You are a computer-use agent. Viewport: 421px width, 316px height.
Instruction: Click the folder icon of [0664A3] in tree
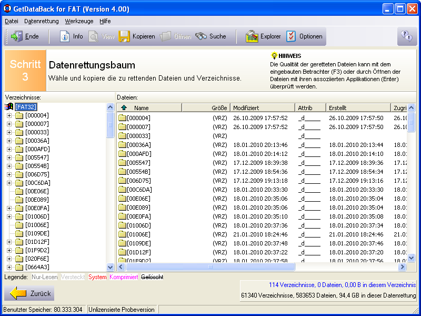tap(19, 267)
